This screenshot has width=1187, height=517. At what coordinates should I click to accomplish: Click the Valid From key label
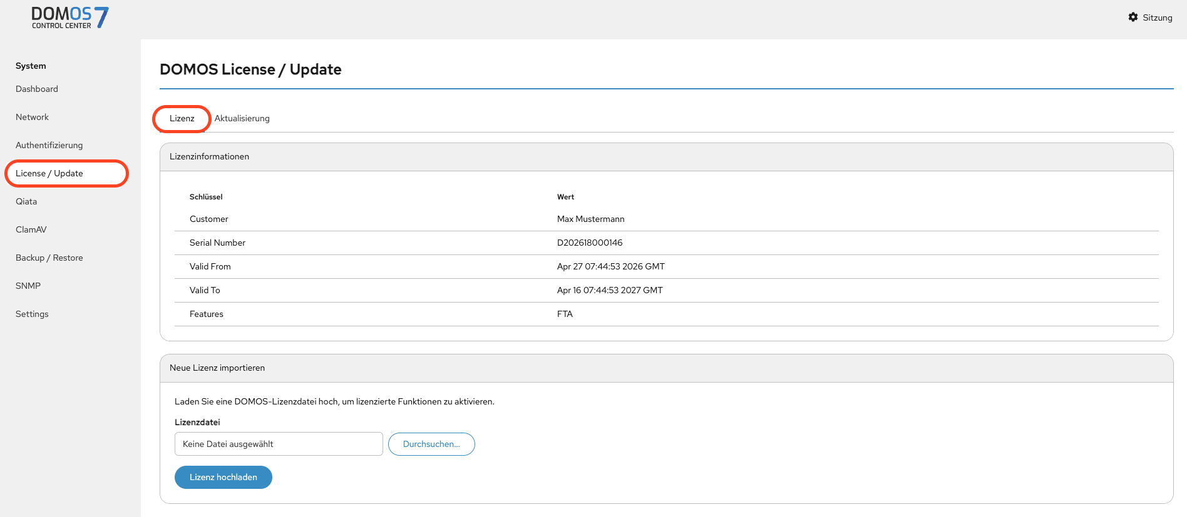(x=210, y=266)
